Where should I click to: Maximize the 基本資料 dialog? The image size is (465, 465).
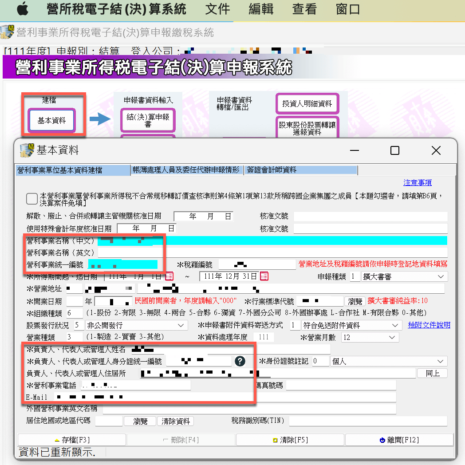click(395, 150)
